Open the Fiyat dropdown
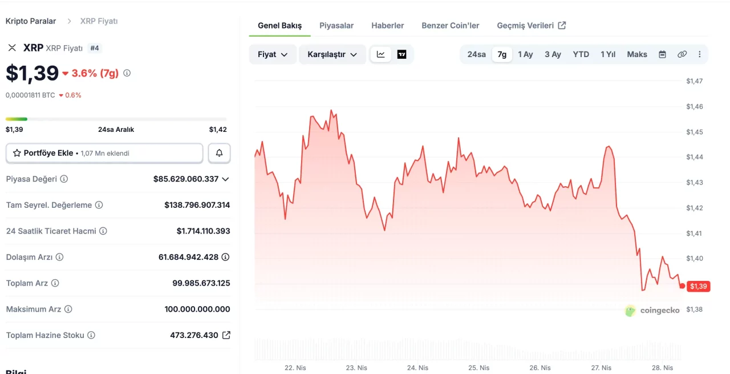Image resolution: width=730 pixels, height=374 pixels. tap(273, 54)
